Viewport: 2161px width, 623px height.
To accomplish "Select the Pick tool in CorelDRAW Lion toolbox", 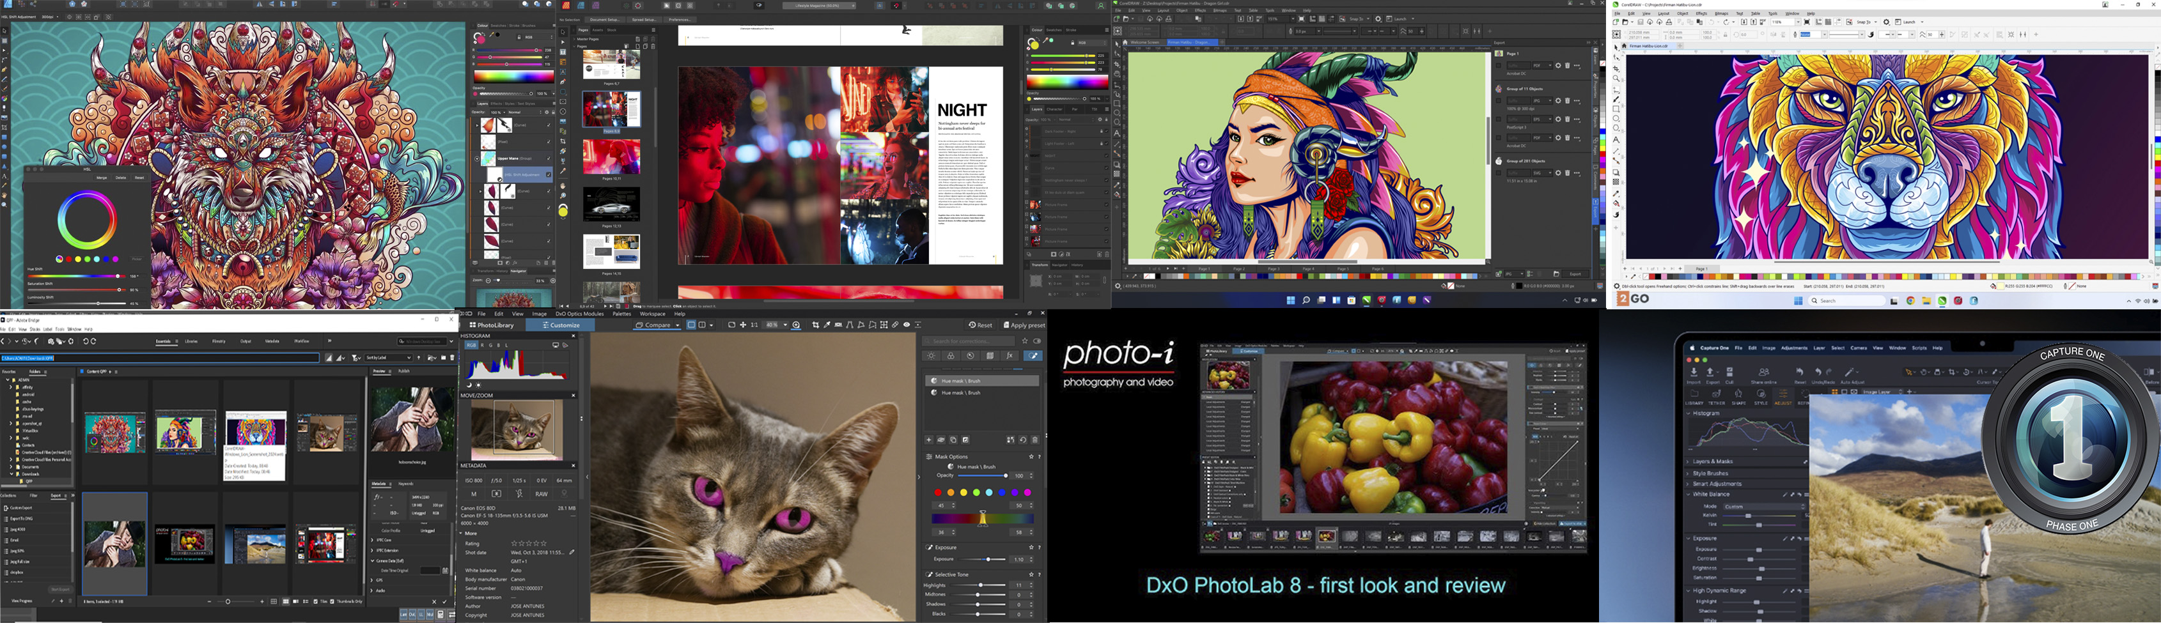I will (x=1616, y=48).
